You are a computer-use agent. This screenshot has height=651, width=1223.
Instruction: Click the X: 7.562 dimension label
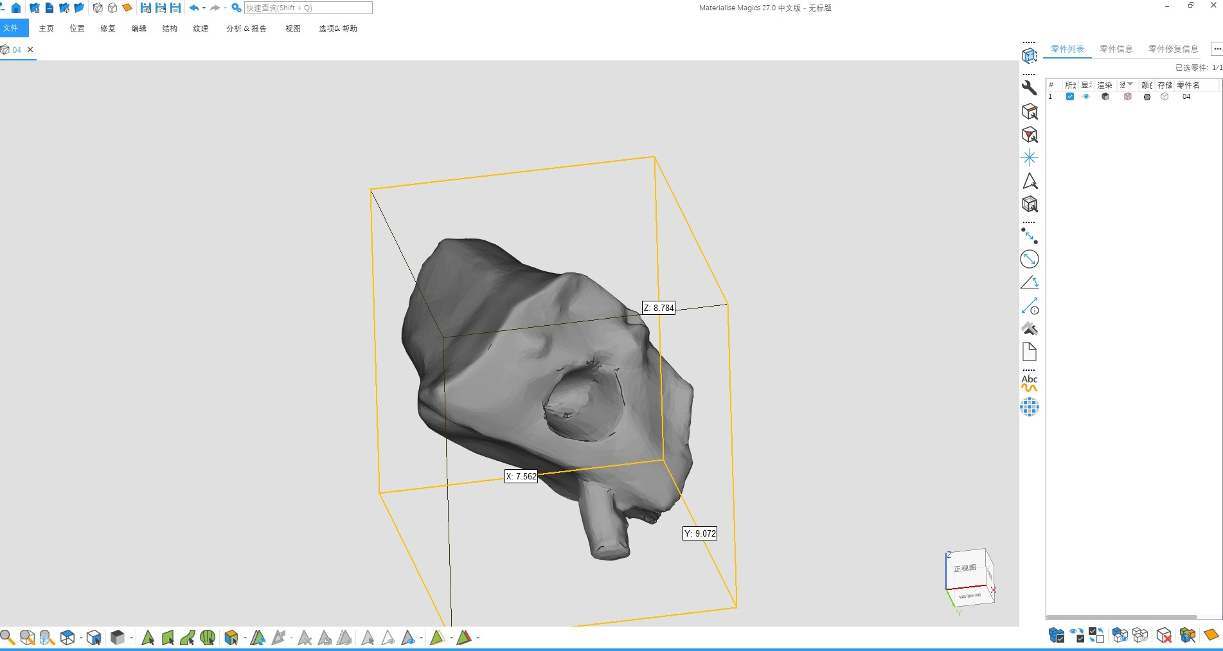point(521,476)
